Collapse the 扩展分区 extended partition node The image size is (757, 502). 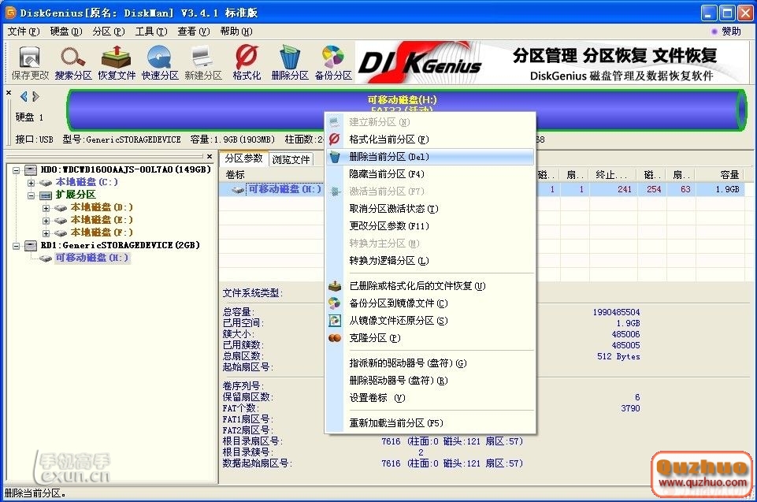pos(32,195)
